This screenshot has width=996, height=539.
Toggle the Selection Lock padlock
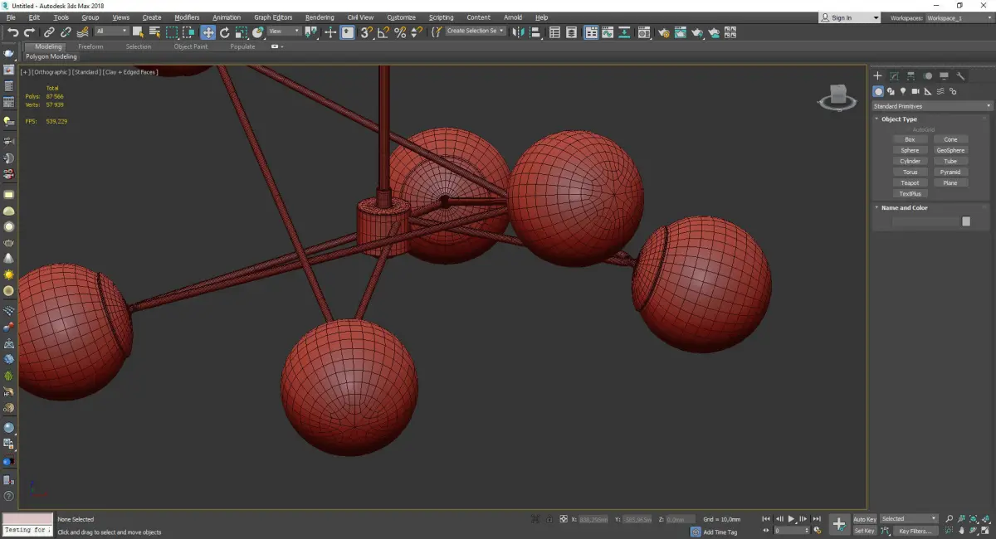pos(549,519)
